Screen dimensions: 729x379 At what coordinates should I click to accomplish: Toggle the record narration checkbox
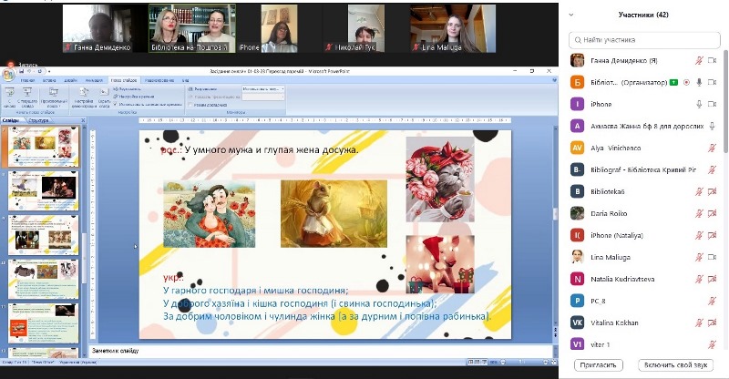(116, 89)
